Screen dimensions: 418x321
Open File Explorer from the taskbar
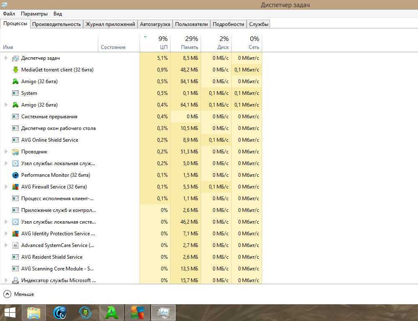[34, 312]
